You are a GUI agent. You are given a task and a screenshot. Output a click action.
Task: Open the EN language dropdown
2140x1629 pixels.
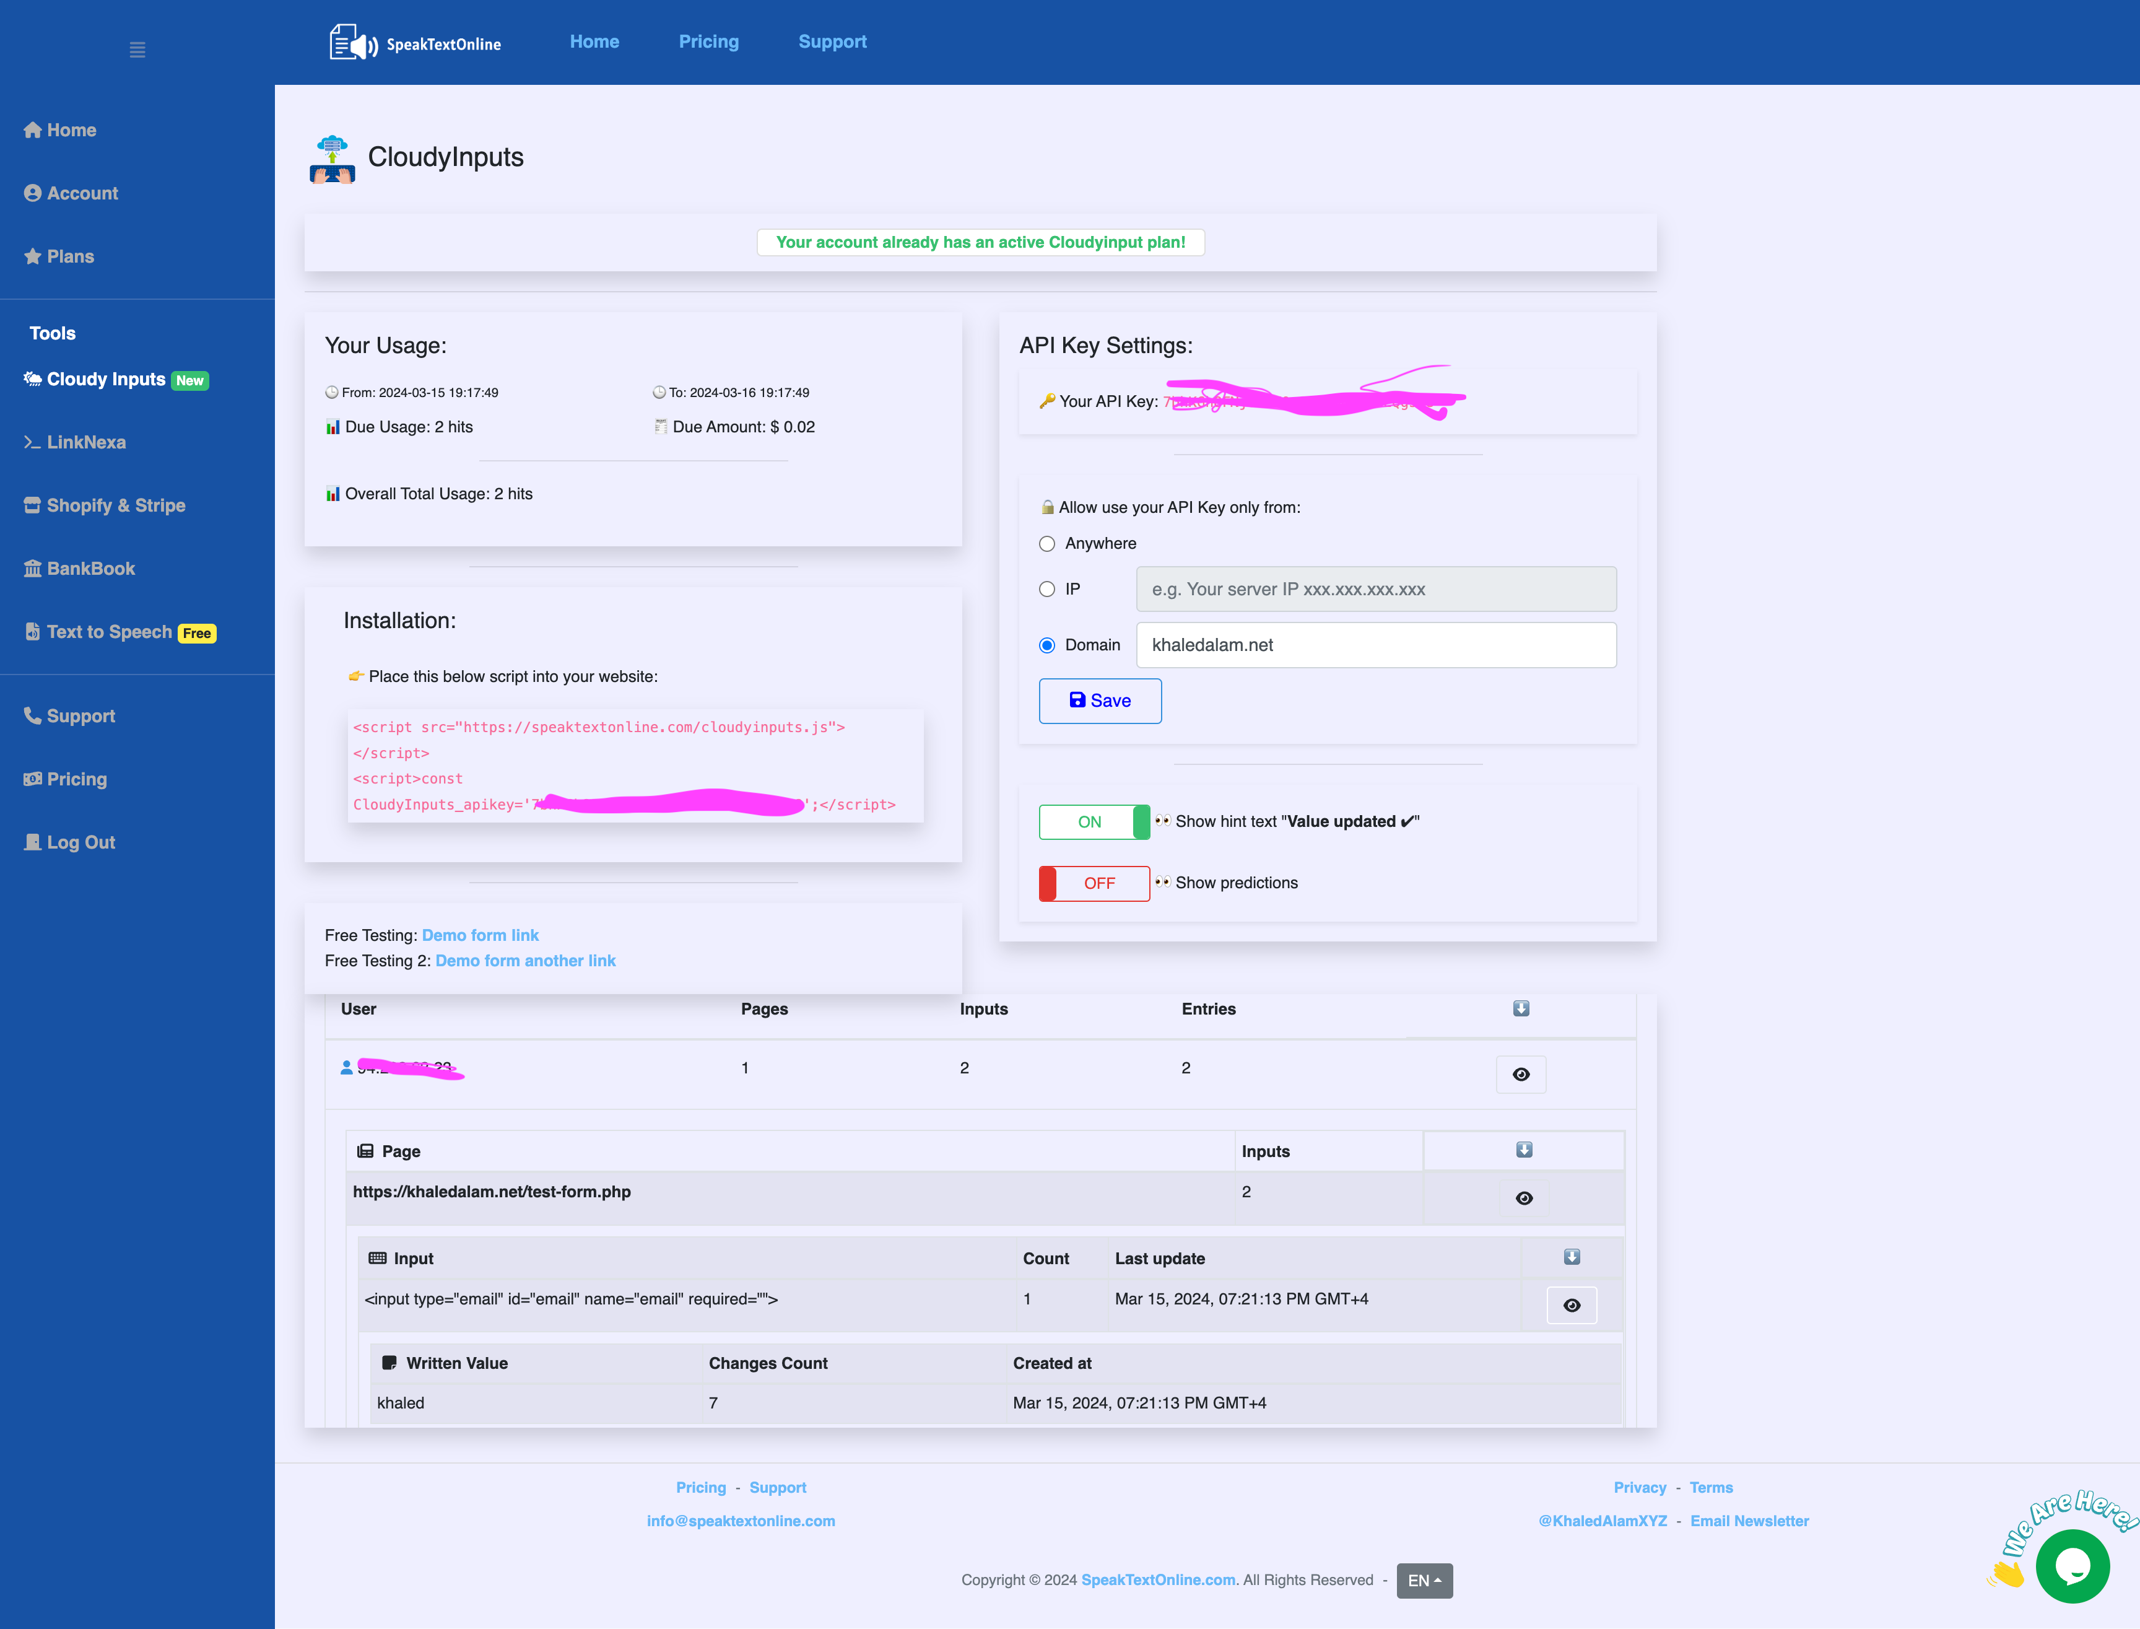point(1424,1581)
